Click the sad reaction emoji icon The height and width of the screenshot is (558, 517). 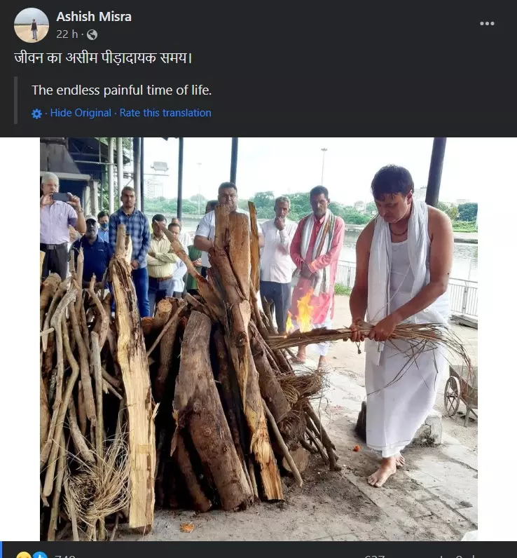coord(23,555)
